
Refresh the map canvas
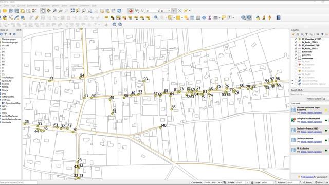[x=119, y=11]
